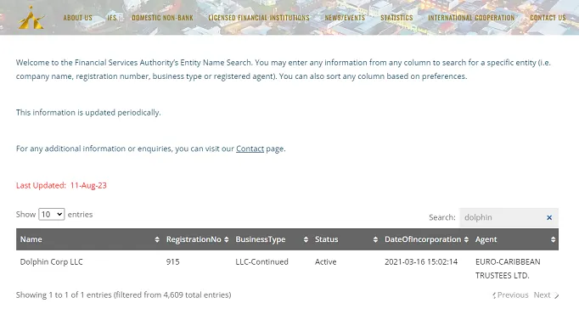The image size is (579, 320).
Task: Open Licensed Financial Institutions menu
Action: point(259,18)
